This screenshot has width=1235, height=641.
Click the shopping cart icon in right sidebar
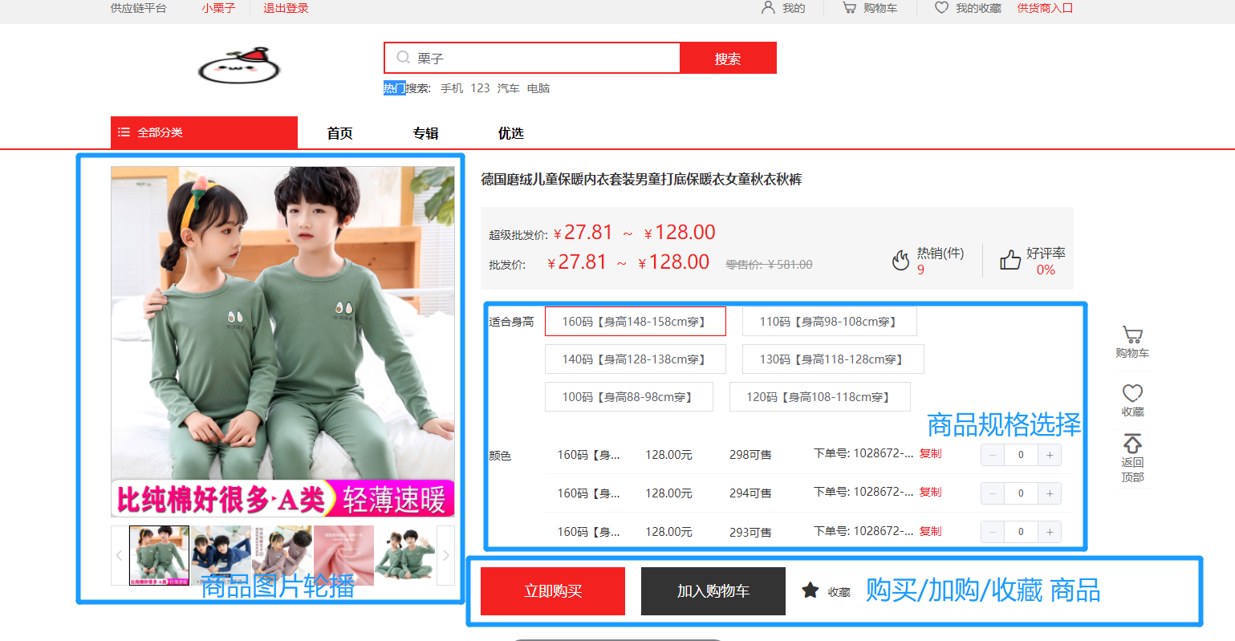[1131, 335]
